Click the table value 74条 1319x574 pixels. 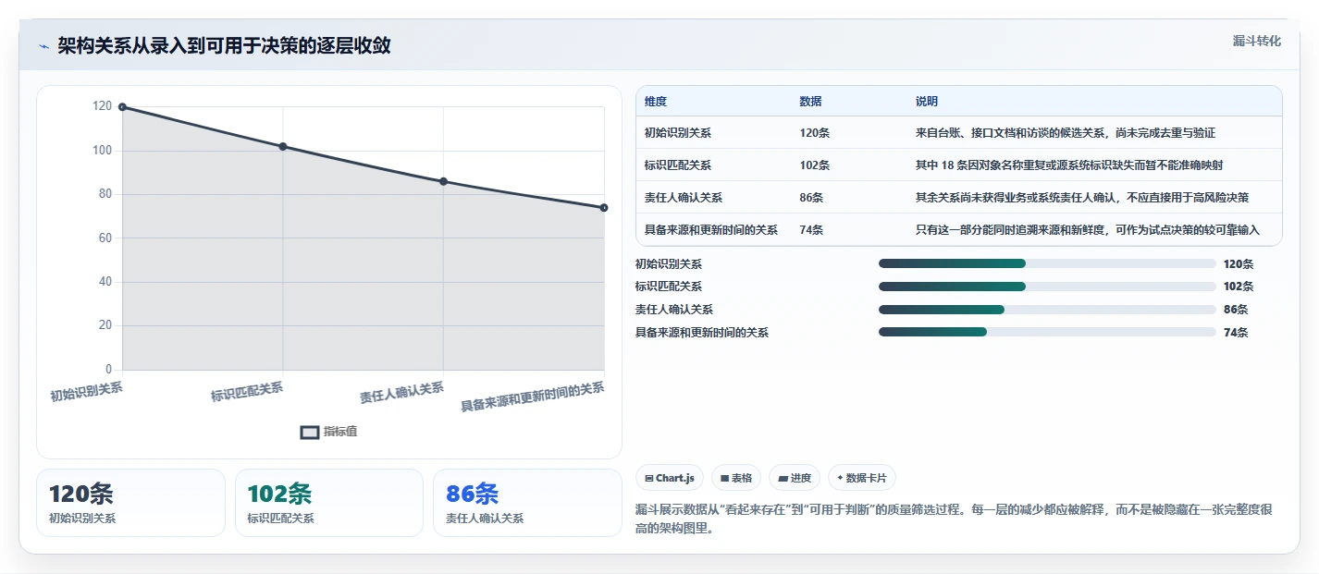[x=812, y=230]
